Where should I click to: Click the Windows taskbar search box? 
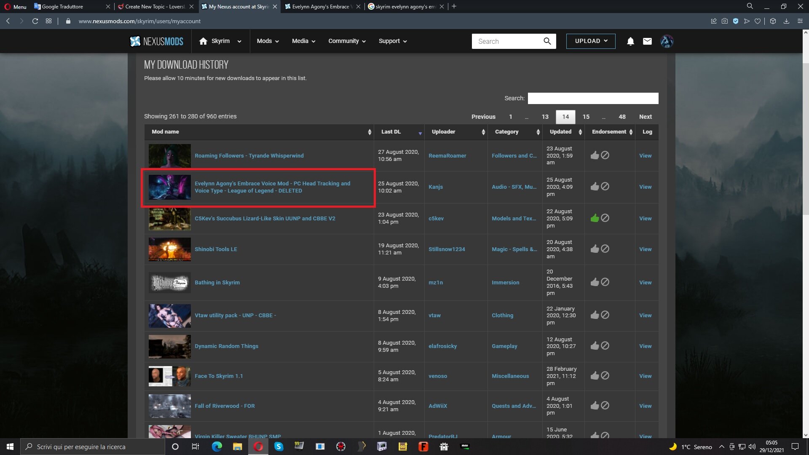[x=93, y=447]
